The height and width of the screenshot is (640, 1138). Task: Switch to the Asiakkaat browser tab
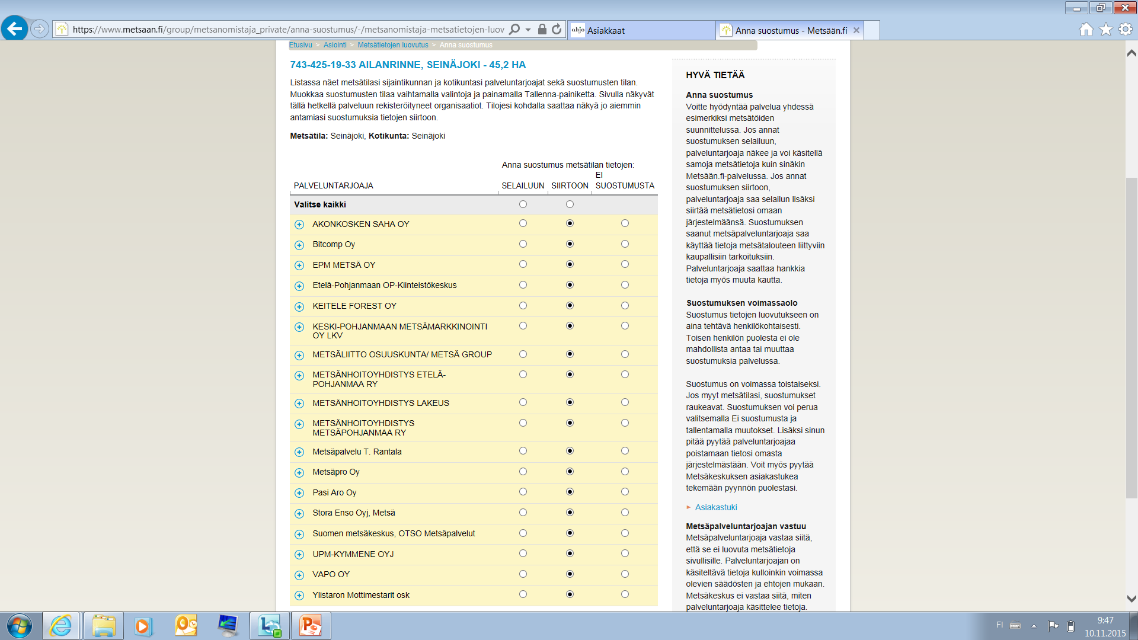tap(641, 30)
